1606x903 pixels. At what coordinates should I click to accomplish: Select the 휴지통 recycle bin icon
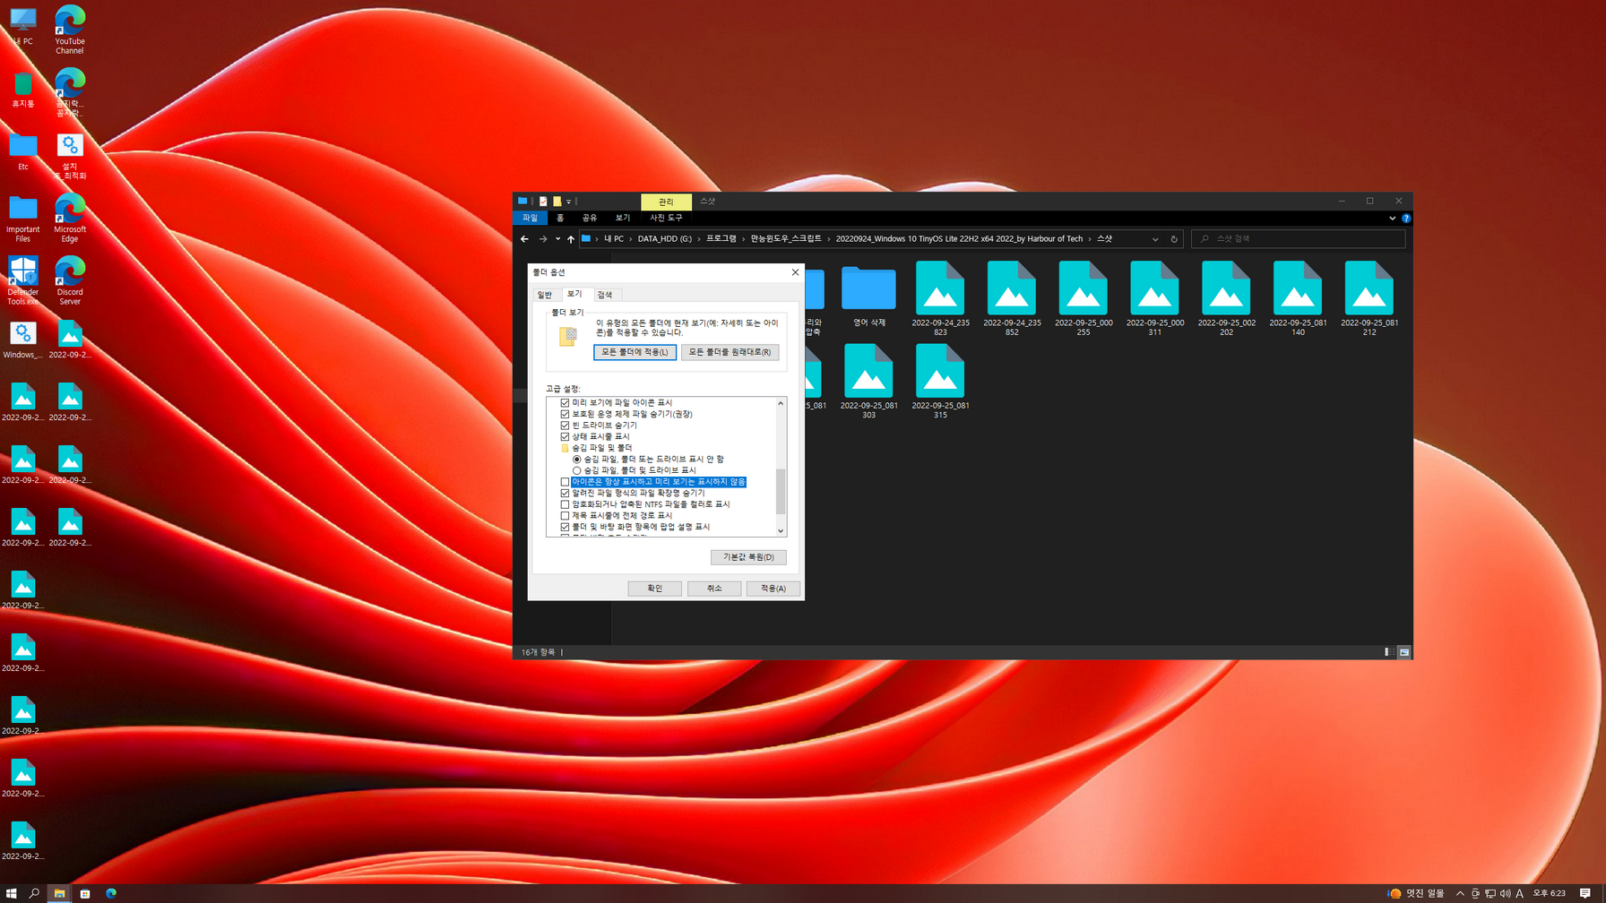point(23,90)
